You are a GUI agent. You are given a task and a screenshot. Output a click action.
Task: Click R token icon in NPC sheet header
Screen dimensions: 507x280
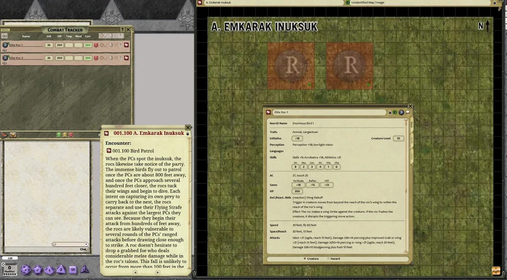(x=401, y=112)
